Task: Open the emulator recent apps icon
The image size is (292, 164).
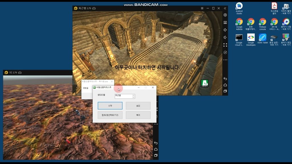Action: coord(225,91)
